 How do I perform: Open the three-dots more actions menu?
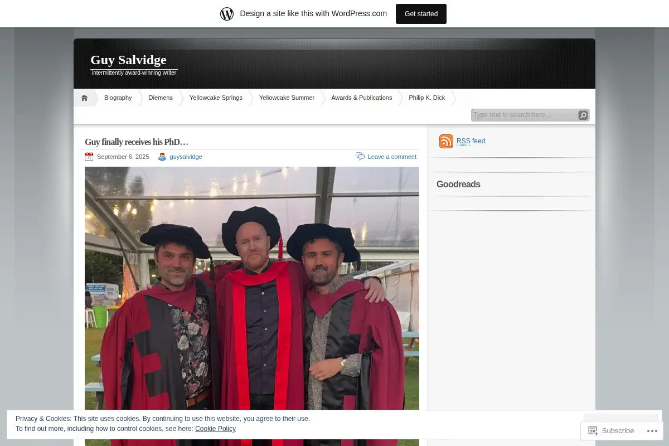(x=651, y=431)
